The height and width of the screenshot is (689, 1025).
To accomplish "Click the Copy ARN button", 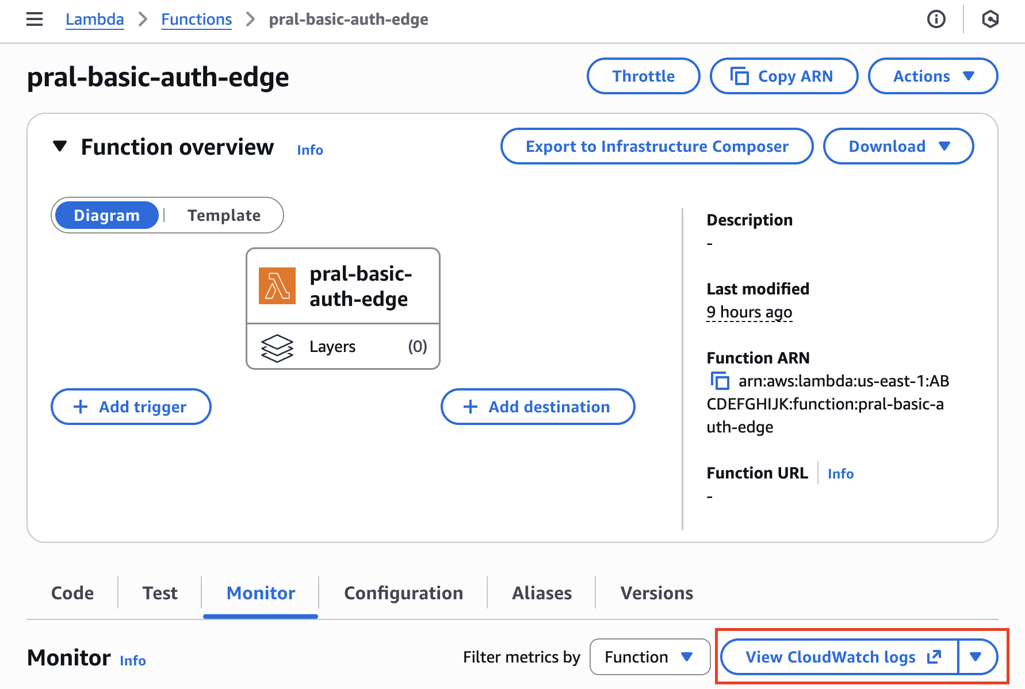I will click(783, 76).
